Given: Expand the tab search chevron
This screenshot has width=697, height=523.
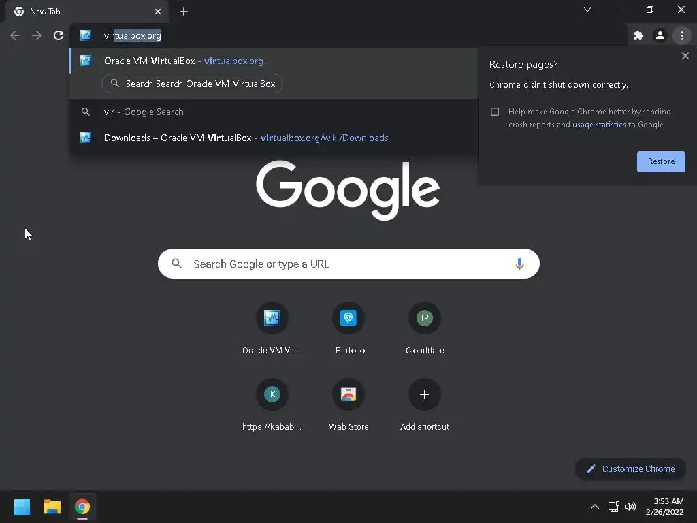Looking at the screenshot, I should pyautogui.click(x=587, y=10).
